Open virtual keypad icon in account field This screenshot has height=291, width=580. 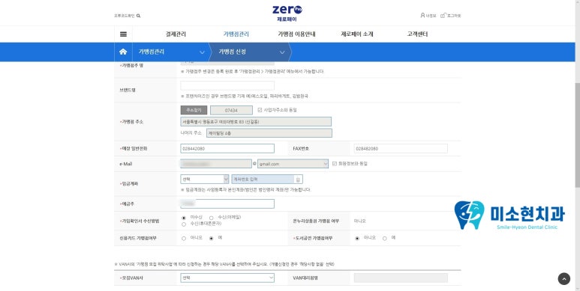click(x=298, y=180)
